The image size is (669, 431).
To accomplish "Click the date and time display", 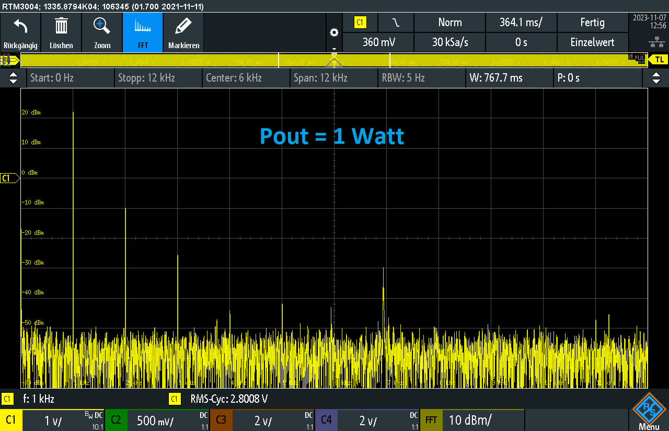I will click(x=649, y=21).
